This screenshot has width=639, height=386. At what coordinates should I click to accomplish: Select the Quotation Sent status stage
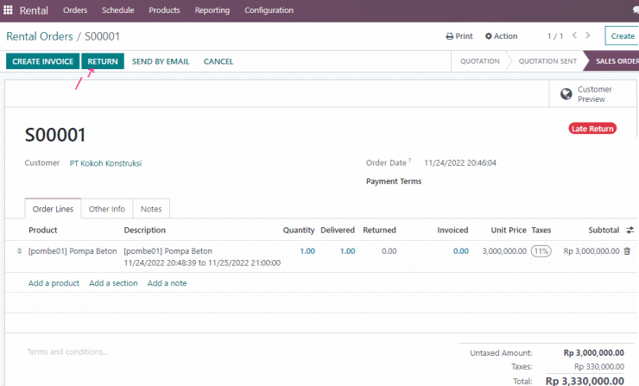pyautogui.click(x=547, y=61)
